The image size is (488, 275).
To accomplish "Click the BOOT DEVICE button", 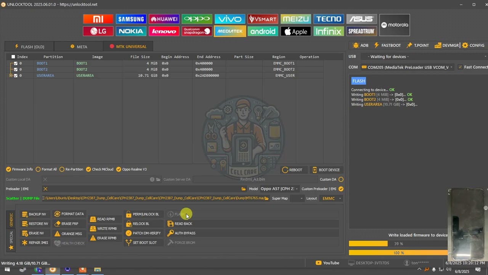I will [326, 170].
